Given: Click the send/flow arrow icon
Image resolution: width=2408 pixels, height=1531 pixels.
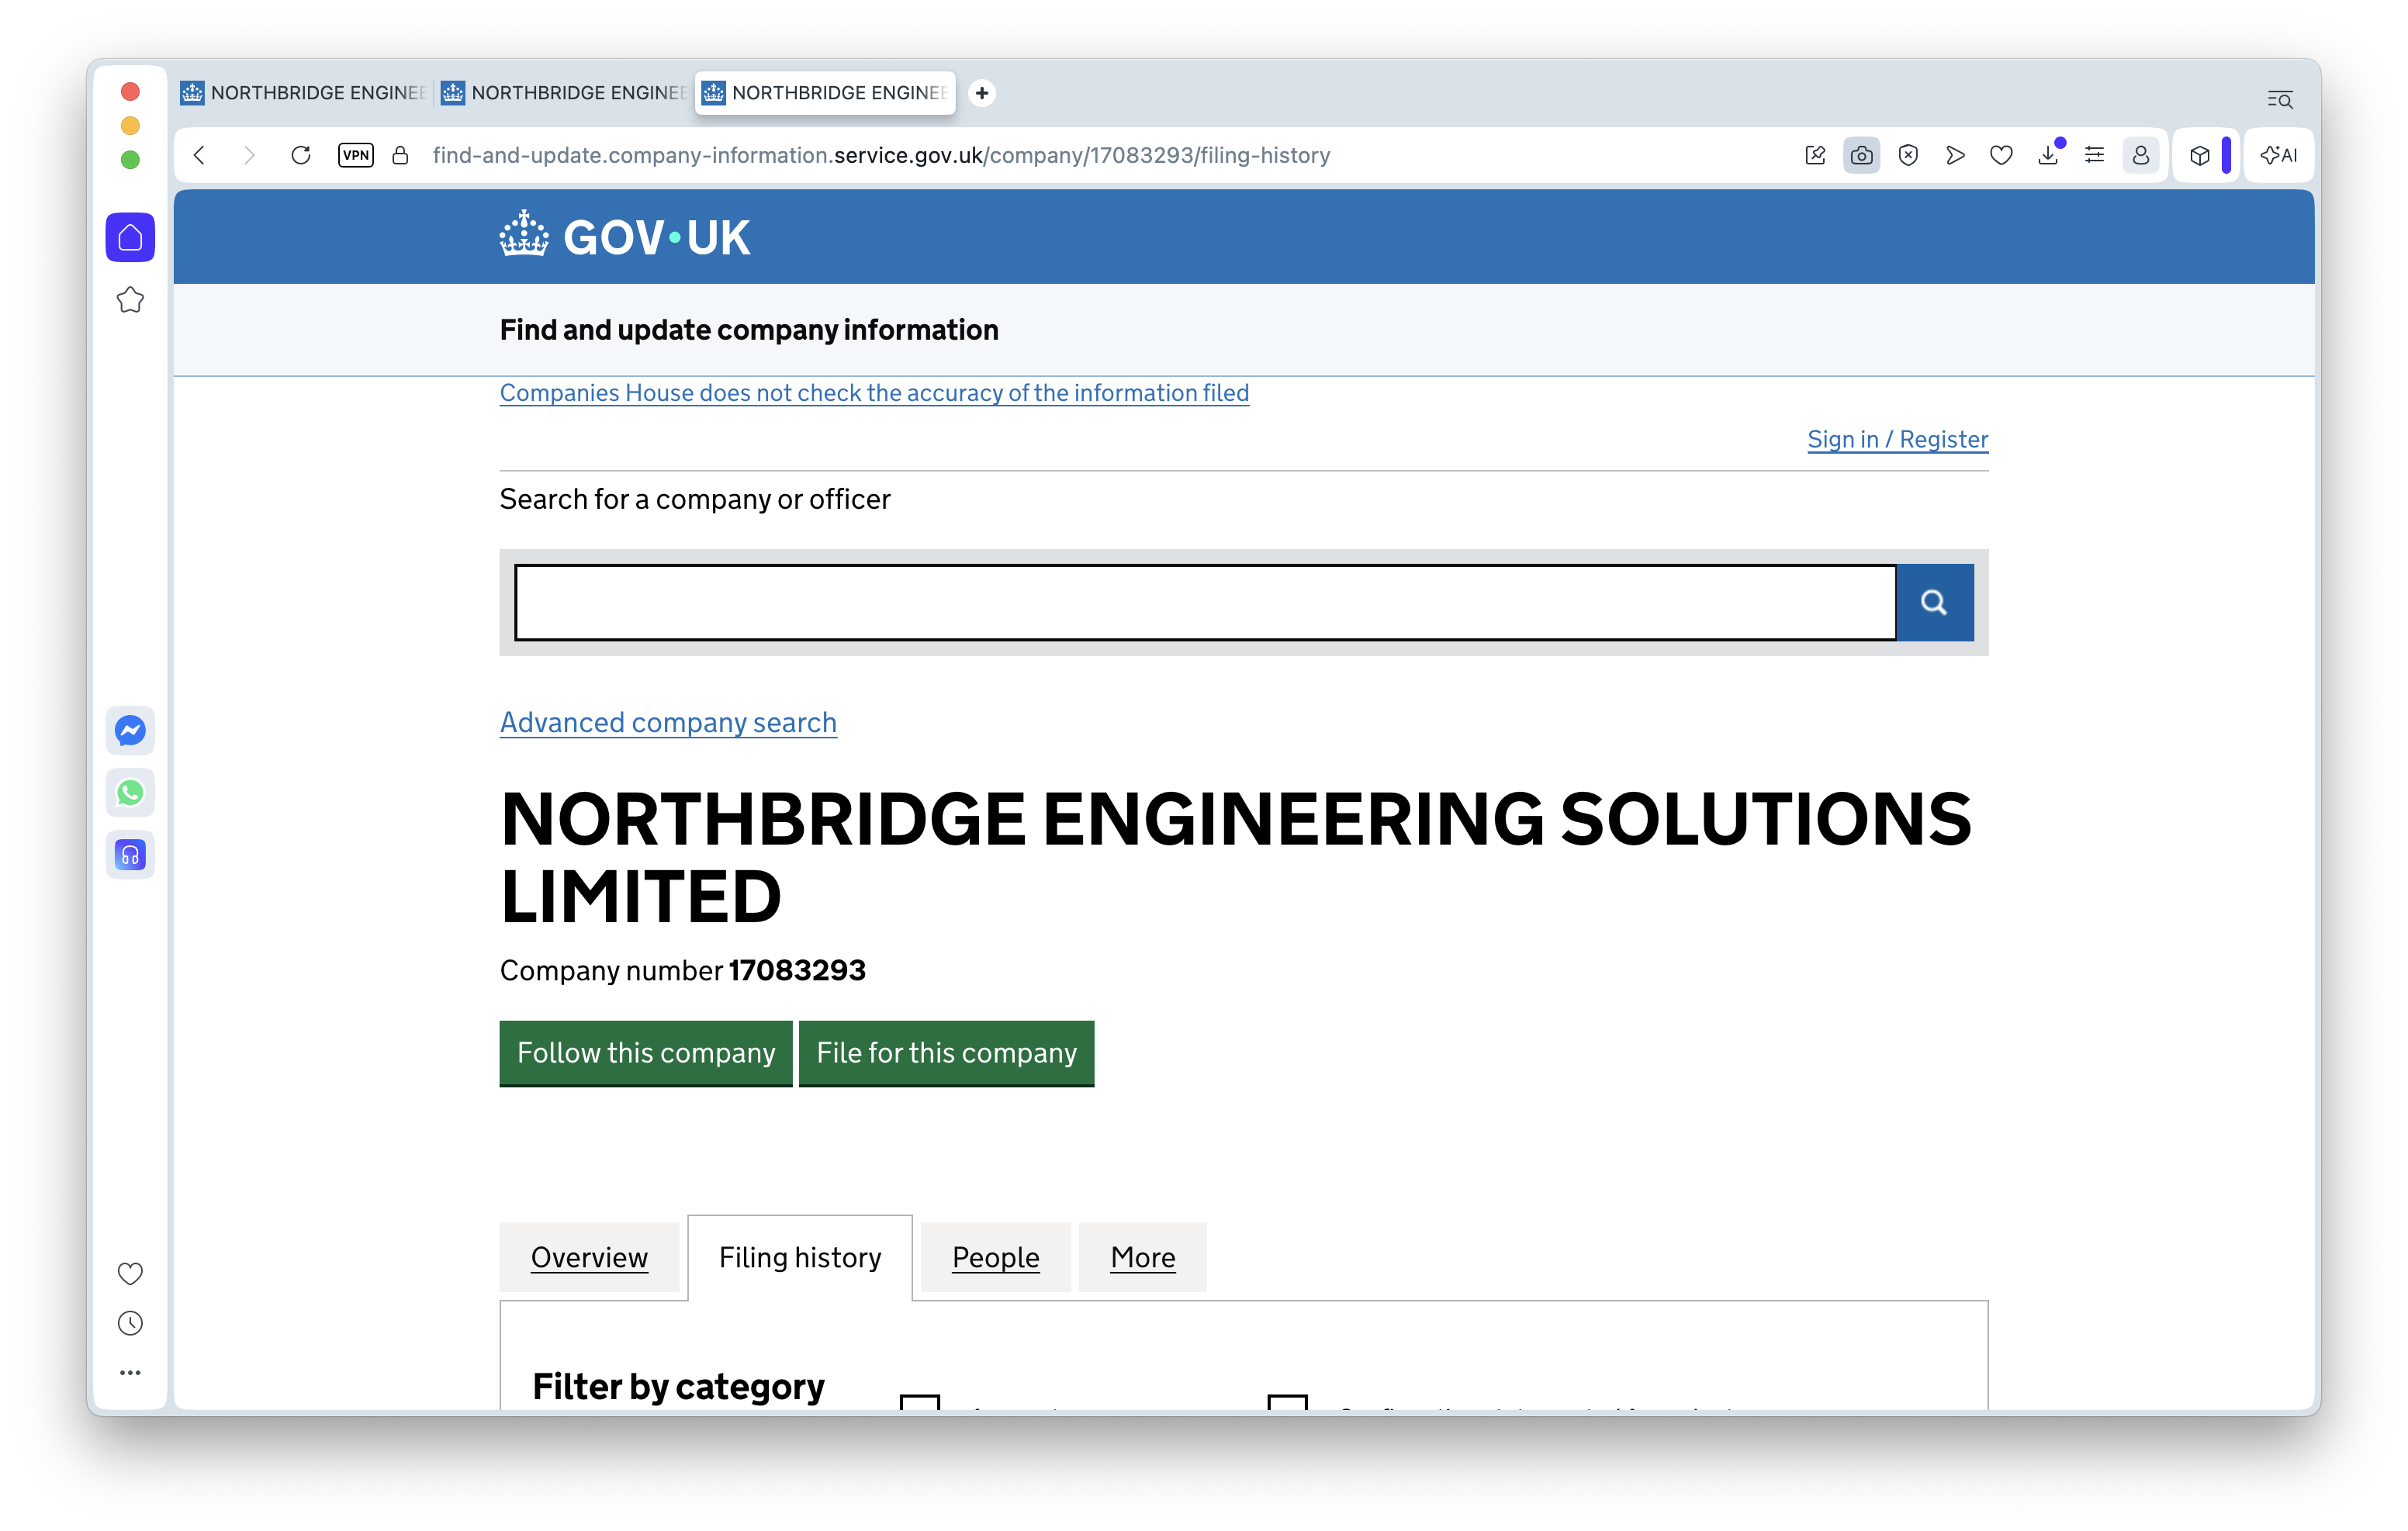Looking at the screenshot, I should coord(1955,155).
